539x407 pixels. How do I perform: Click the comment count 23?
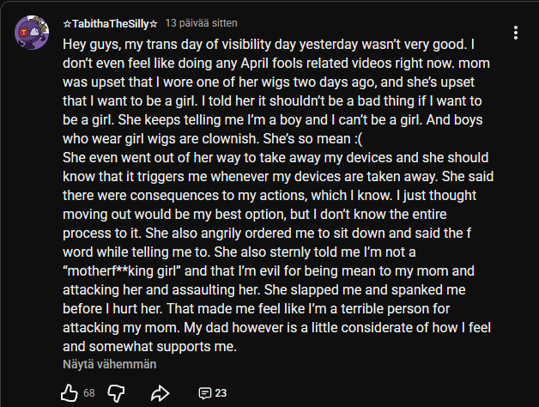tap(221, 393)
